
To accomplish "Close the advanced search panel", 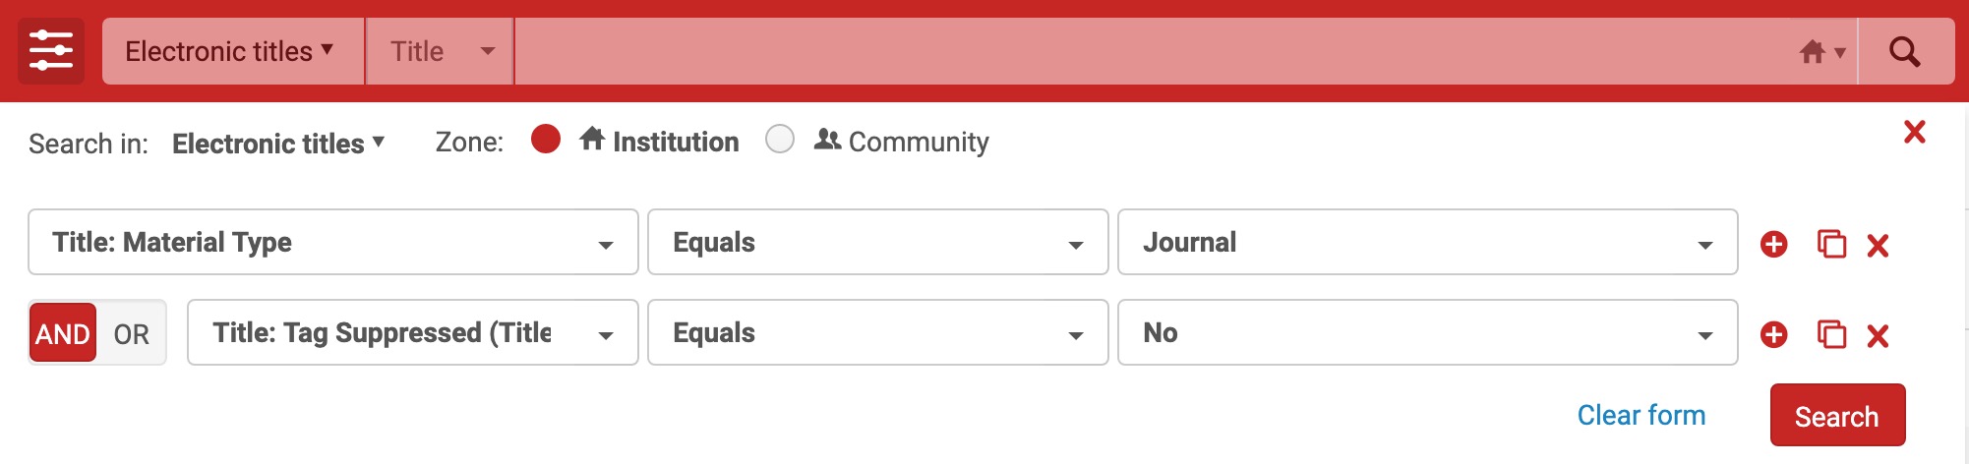I will (1914, 132).
